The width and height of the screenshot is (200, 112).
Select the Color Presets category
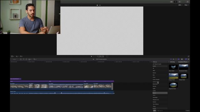point(156,80)
